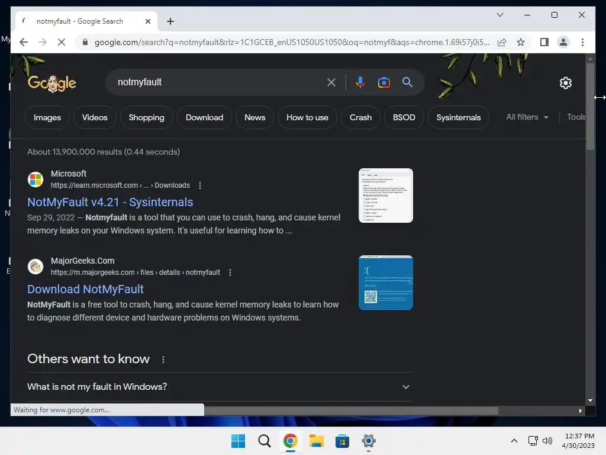
Task: Select the Crash filter chip
Action: pyautogui.click(x=360, y=117)
